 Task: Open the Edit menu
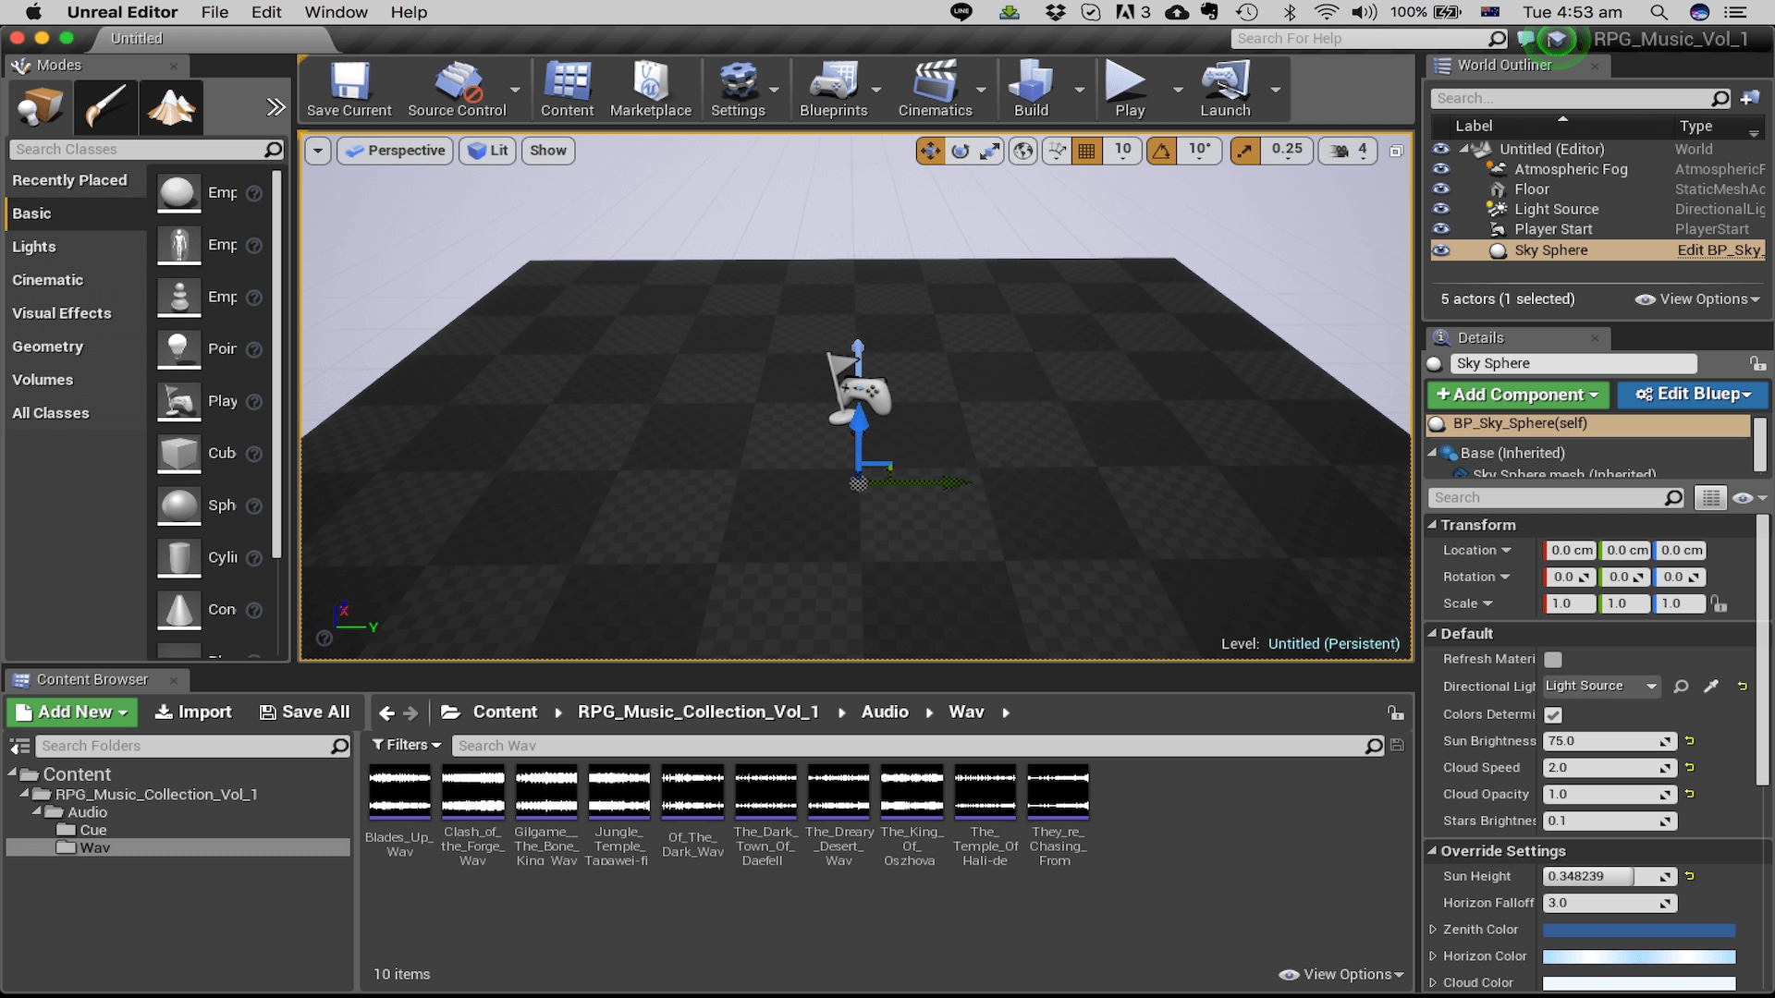(266, 12)
